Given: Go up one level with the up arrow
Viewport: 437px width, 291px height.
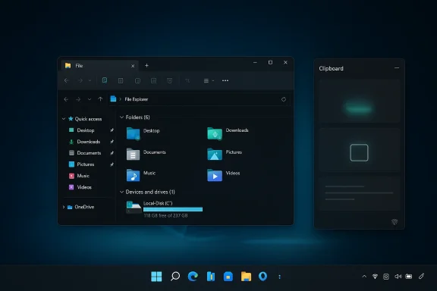Looking at the screenshot, I should 100,99.
